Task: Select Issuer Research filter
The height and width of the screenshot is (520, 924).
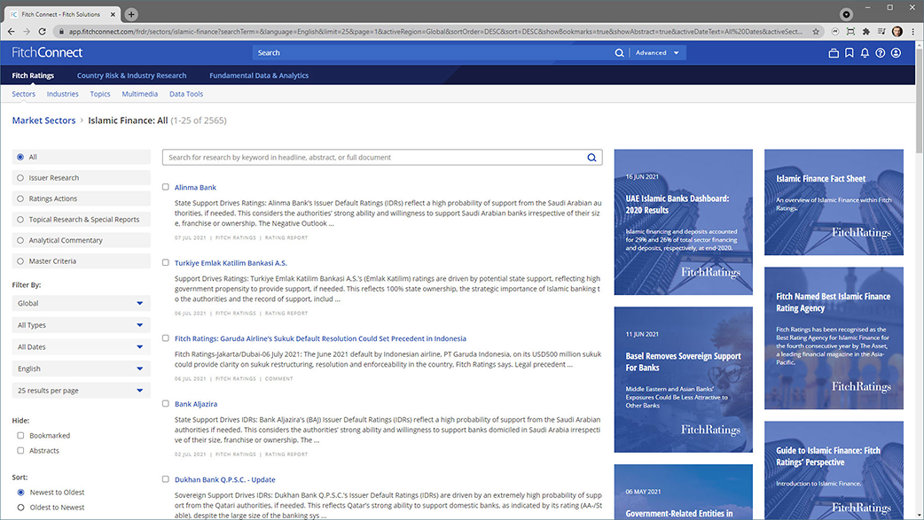Action: click(x=20, y=178)
